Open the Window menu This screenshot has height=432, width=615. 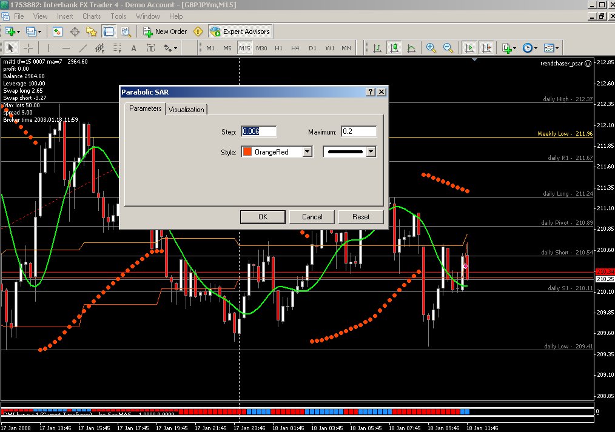click(148, 16)
